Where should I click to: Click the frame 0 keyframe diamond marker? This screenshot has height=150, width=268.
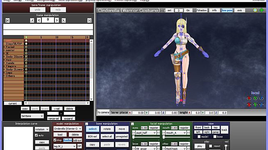(26, 41)
